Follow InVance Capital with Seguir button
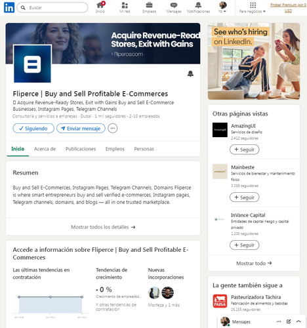The width and height of the screenshot is (307, 328). [245, 245]
